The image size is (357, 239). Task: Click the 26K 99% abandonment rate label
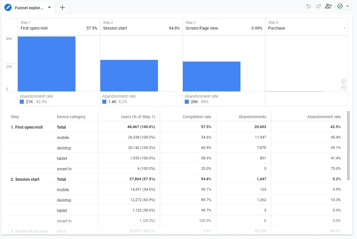(200, 102)
